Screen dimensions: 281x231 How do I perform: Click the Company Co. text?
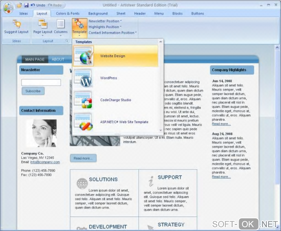pos(32,153)
